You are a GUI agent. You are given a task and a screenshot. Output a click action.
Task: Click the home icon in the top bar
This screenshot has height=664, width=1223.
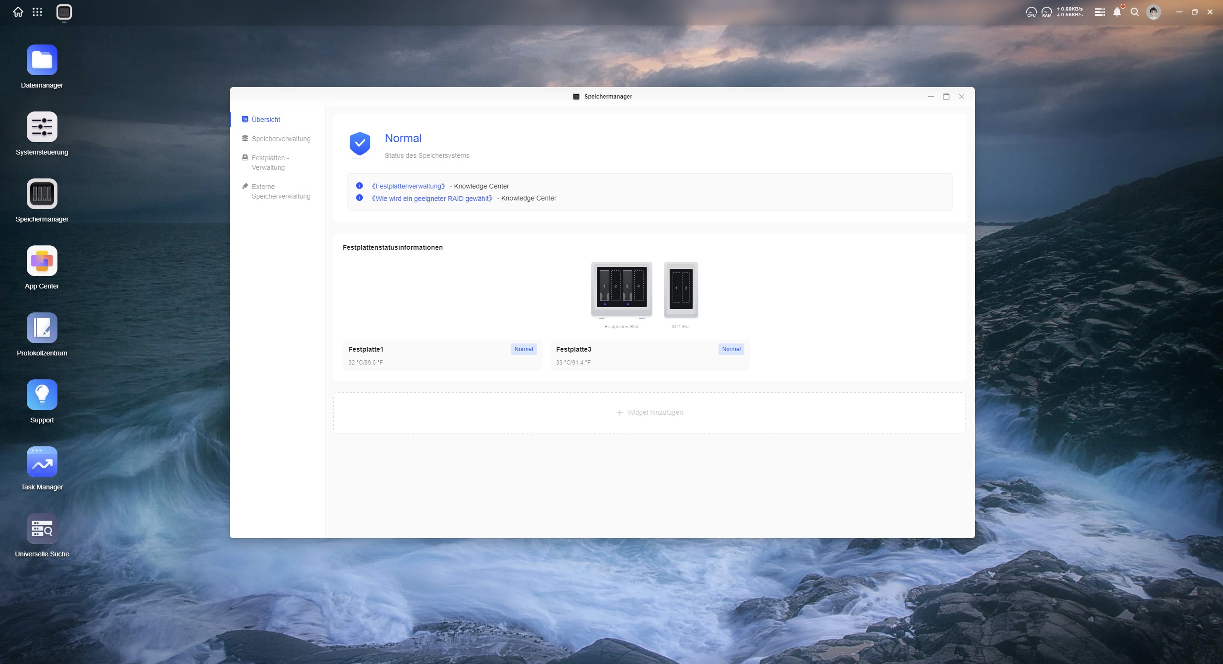pos(18,12)
